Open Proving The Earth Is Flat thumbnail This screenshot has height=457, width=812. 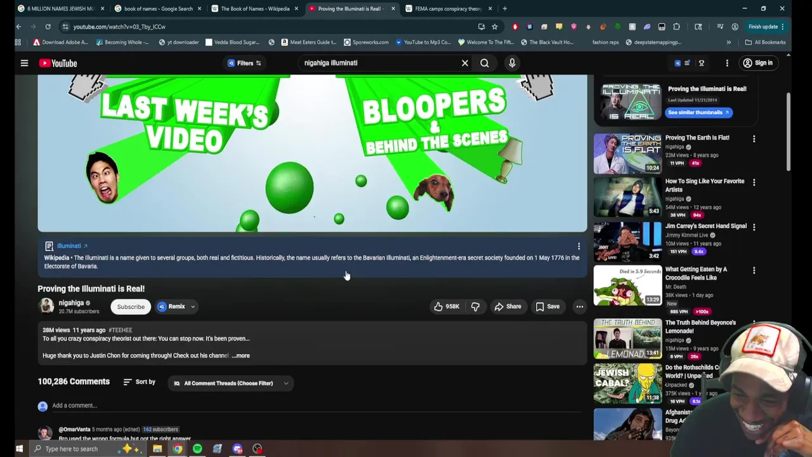[627, 153]
